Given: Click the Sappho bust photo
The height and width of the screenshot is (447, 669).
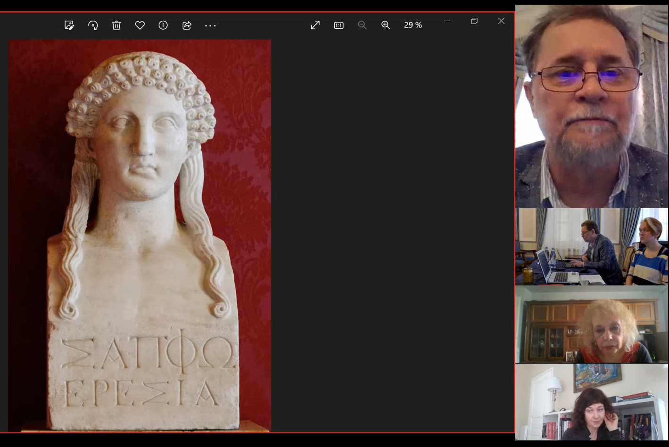Looking at the screenshot, I should click(140, 236).
